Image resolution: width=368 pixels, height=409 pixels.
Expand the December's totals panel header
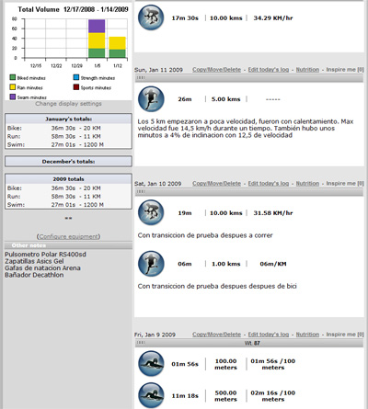[x=68, y=162]
